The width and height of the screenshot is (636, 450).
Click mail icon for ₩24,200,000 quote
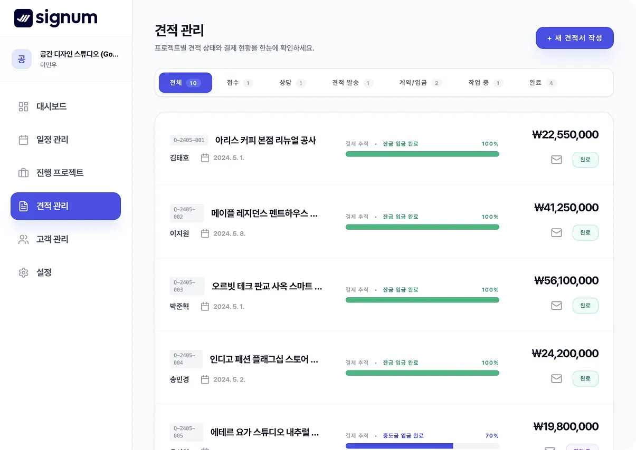pyautogui.click(x=556, y=378)
